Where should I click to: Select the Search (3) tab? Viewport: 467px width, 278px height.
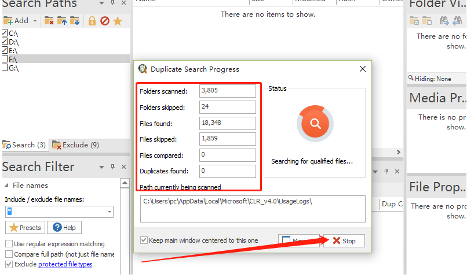[24, 145]
